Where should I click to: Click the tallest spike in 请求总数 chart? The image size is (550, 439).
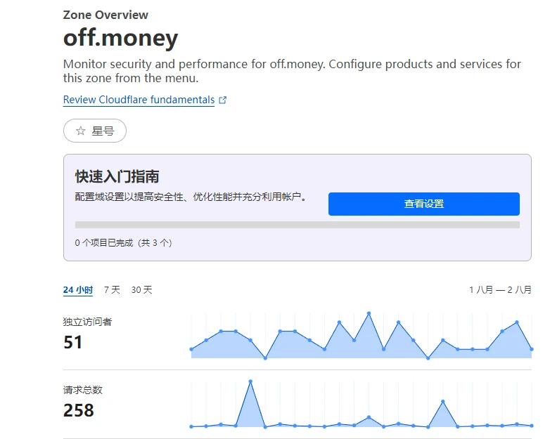(250, 381)
